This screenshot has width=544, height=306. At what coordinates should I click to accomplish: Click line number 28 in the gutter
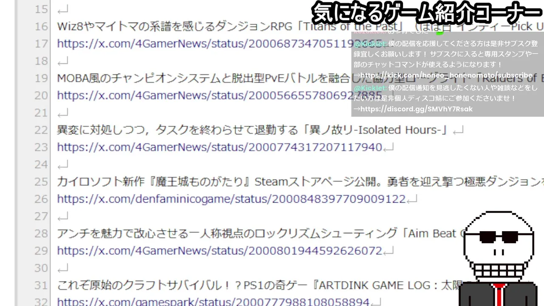pyautogui.click(x=41, y=233)
